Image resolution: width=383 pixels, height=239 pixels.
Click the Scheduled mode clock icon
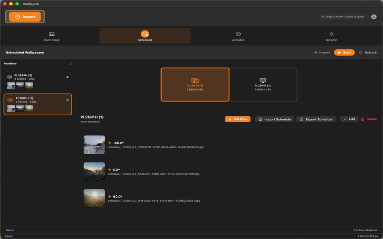tap(144, 33)
